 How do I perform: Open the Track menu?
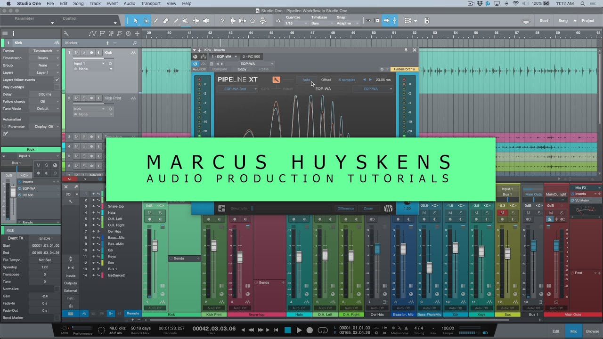coord(95,3)
